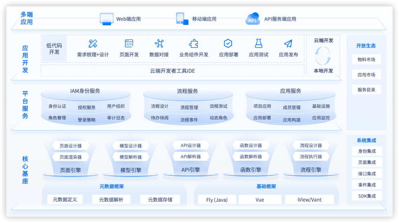The width and height of the screenshot is (399, 223).
Task: Click the 页面设计器 label
Action: click(71, 146)
